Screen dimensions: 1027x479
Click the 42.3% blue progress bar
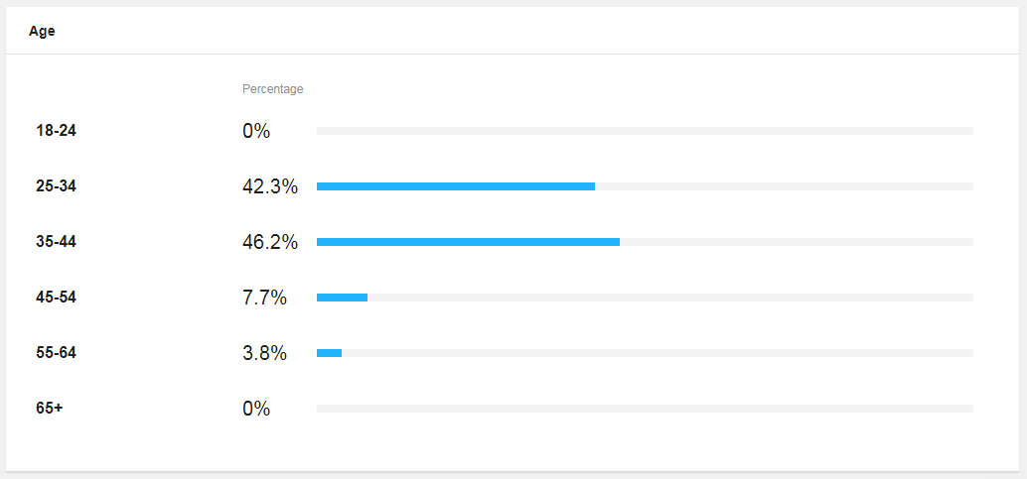click(x=456, y=186)
